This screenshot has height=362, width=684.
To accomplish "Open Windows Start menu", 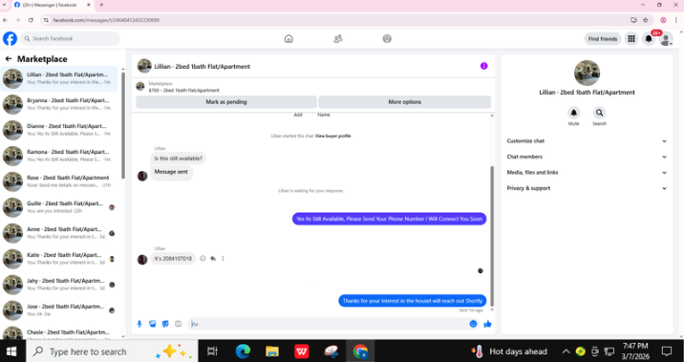I will (x=11, y=351).
